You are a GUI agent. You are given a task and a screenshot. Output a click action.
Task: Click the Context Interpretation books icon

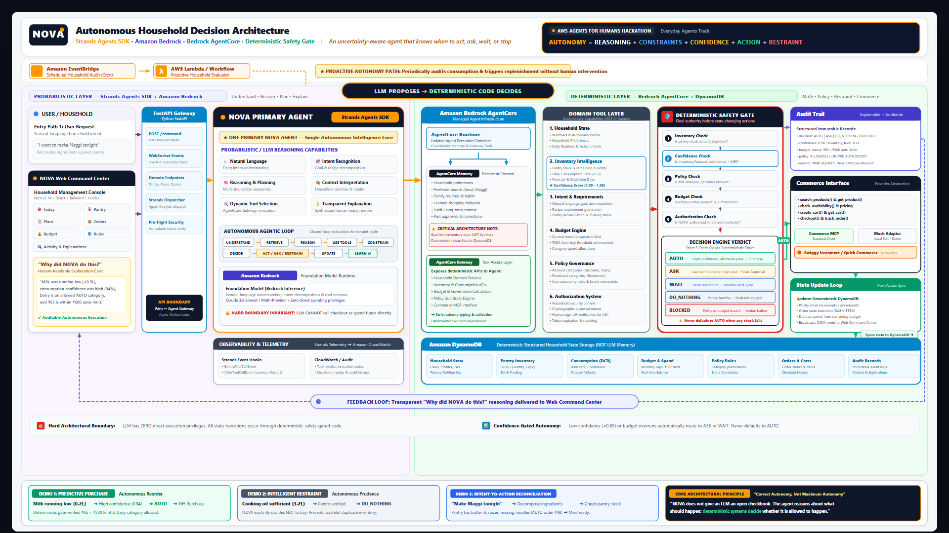click(x=318, y=183)
